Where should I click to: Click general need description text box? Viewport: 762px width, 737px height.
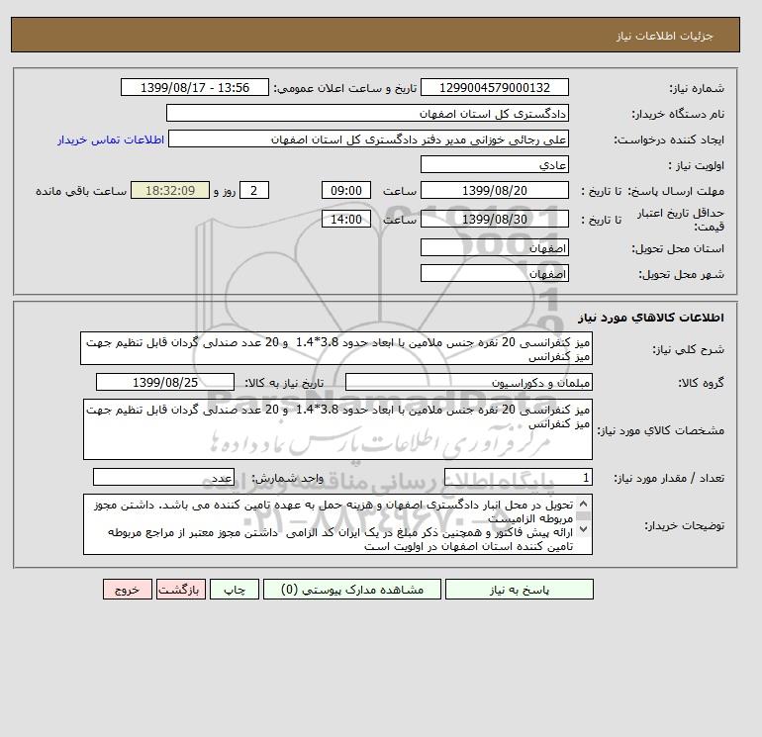[x=336, y=349]
